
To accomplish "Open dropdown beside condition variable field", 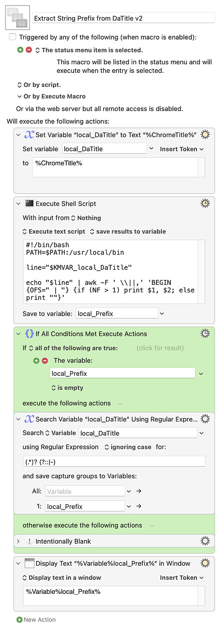I will [201, 373].
